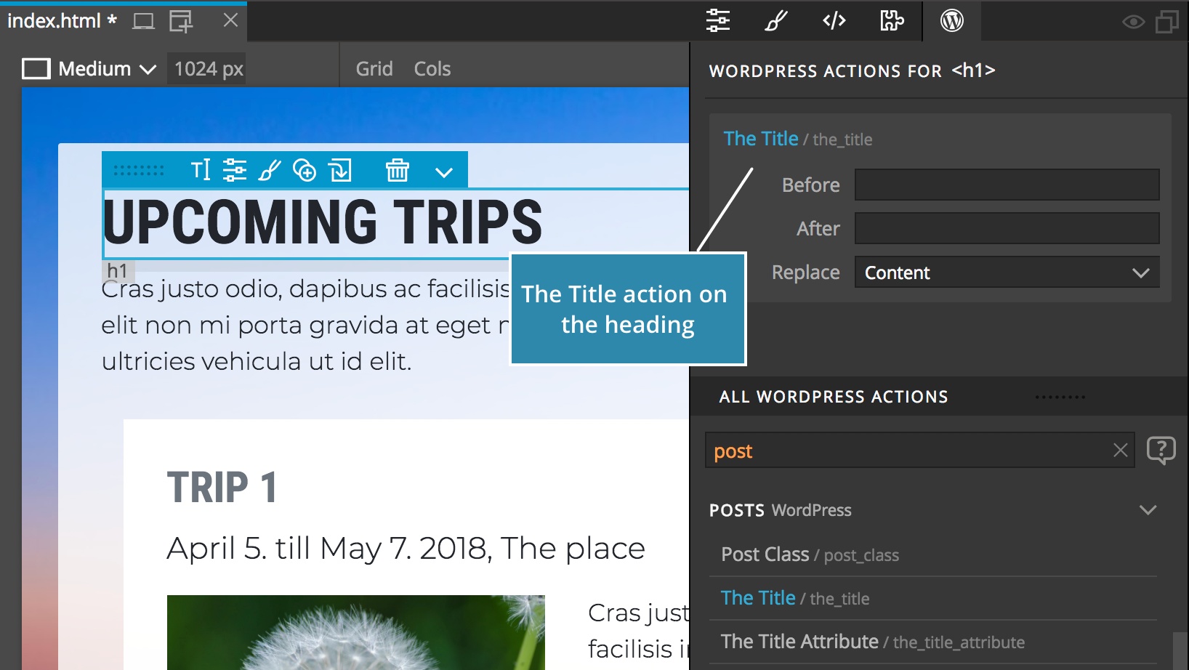Select The Title action in list
The image size is (1189, 670).
click(933, 598)
